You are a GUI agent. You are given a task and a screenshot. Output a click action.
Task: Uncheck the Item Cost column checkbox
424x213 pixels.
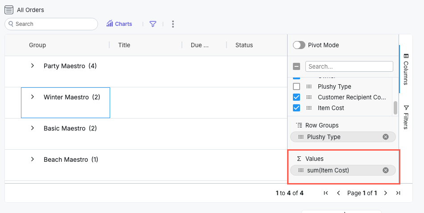coord(296,108)
